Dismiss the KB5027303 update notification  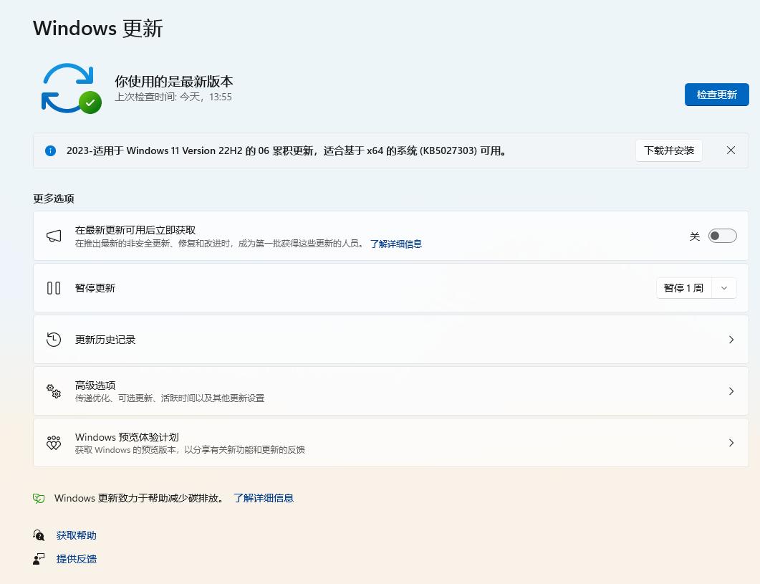[731, 150]
